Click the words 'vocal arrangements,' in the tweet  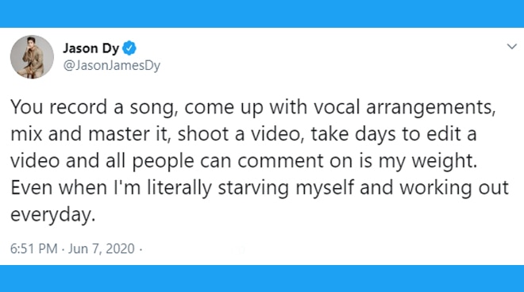point(404,108)
